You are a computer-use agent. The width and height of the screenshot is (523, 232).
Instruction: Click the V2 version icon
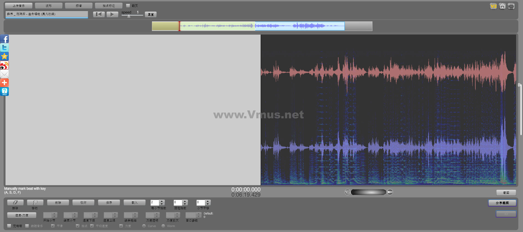pyautogui.click(x=493, y=6)
